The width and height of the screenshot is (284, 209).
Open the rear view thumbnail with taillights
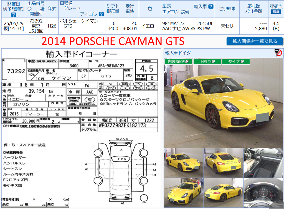pyautogui.click(x=224, y=163)
